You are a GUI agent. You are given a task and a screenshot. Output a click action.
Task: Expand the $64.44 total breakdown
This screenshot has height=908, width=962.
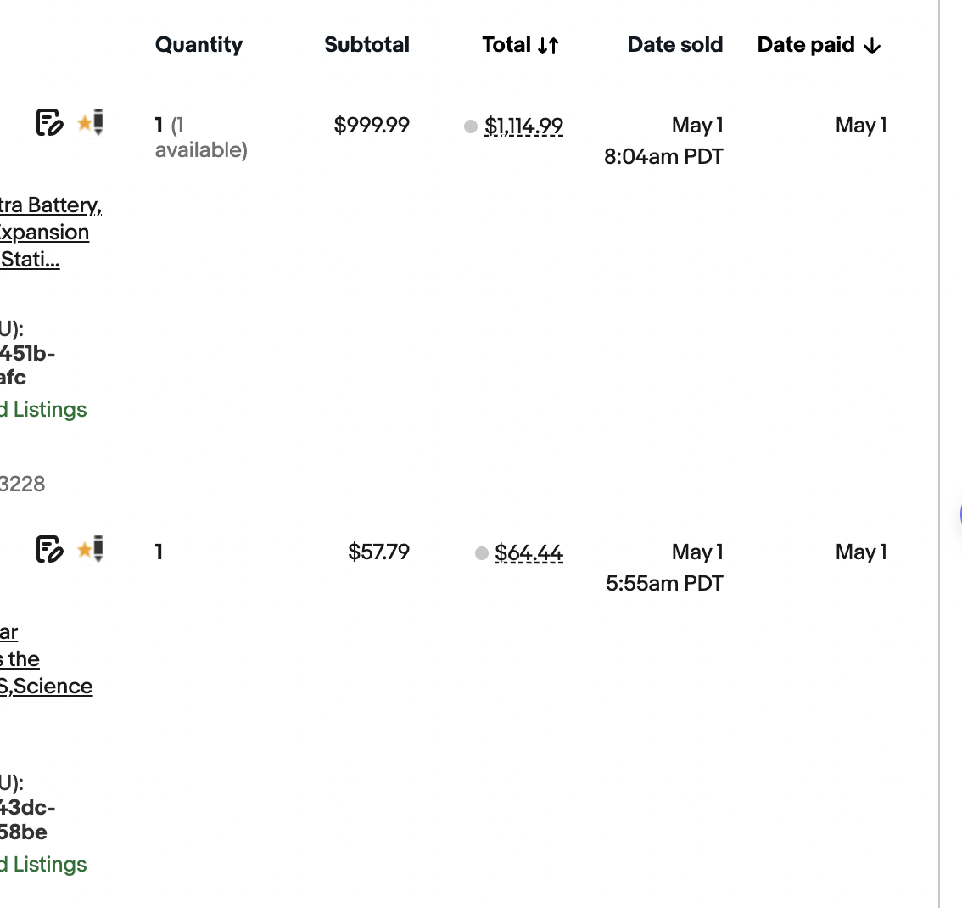pos(529,553)
